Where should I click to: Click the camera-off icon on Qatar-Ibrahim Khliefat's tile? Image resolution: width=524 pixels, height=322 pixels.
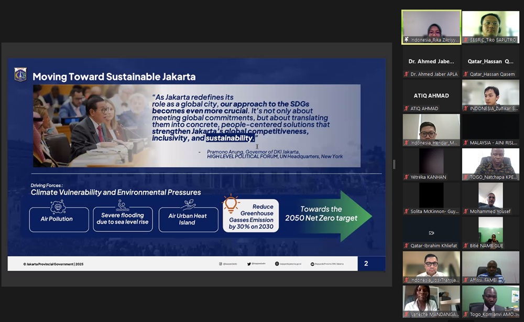click(431, 233)
